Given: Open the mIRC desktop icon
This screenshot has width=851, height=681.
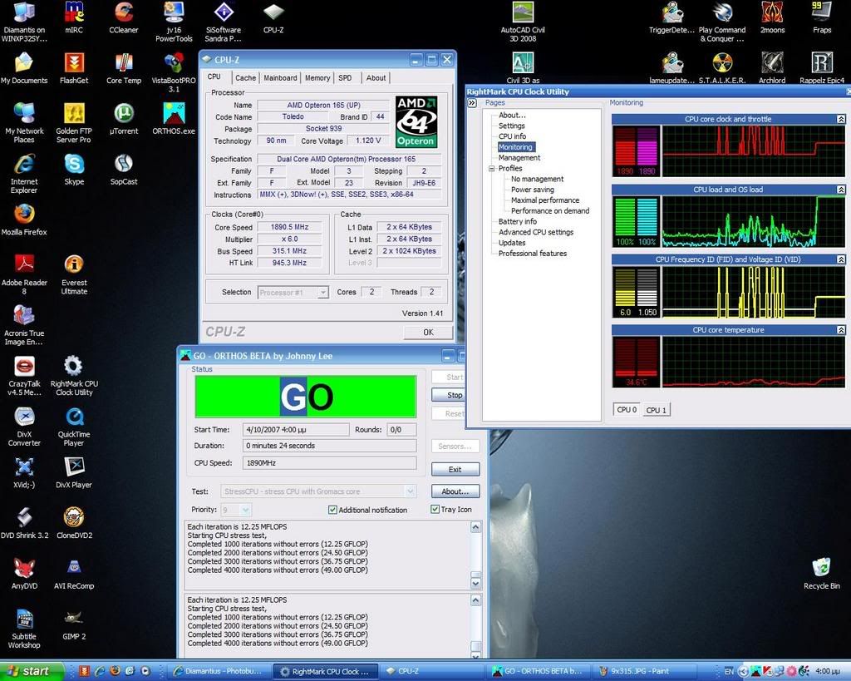Looking at the screenshot, I should (74, 17).
